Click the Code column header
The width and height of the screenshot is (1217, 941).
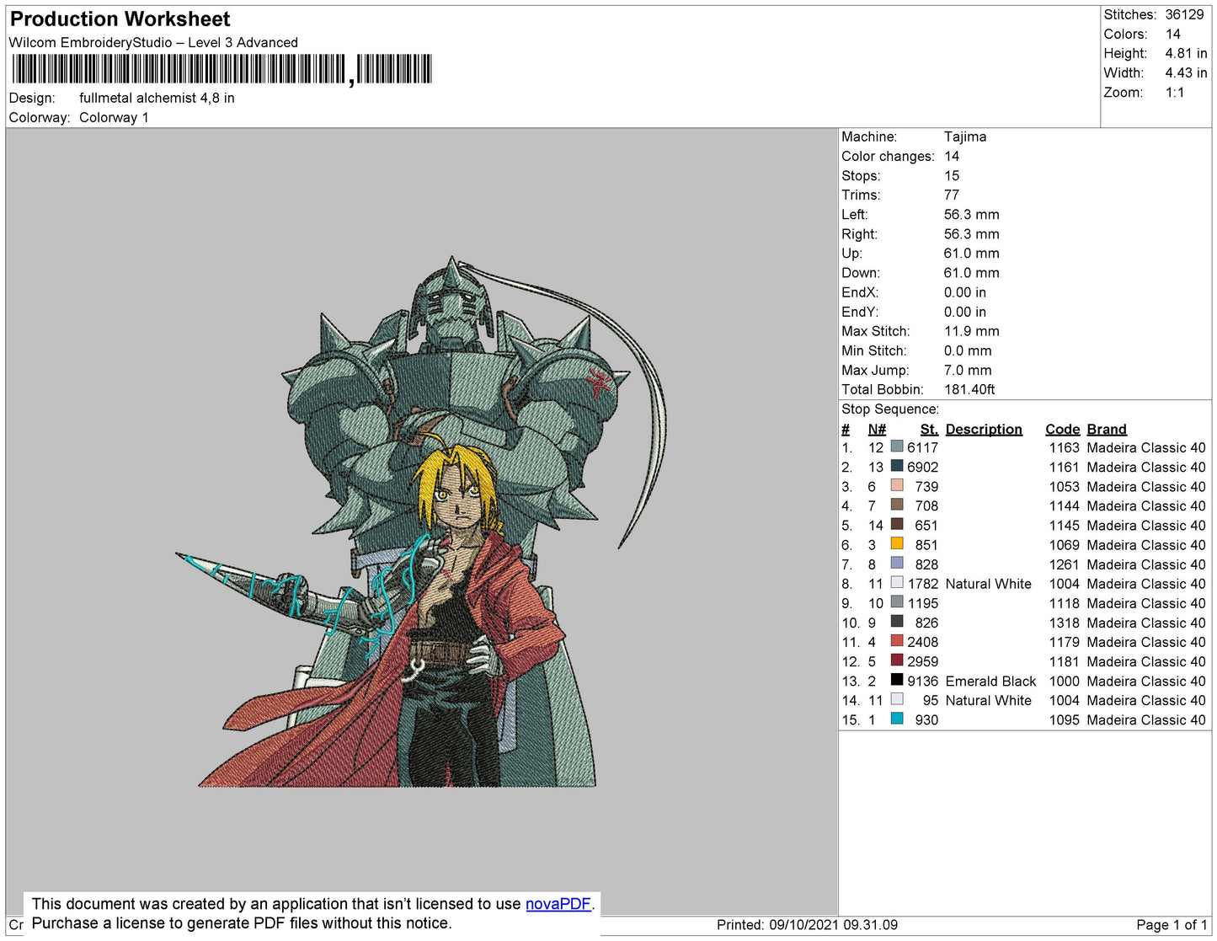pyautogui.click(x=1062, y=429)
